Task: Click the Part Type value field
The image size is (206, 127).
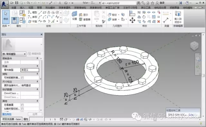Action: click(x=30, y=70)
